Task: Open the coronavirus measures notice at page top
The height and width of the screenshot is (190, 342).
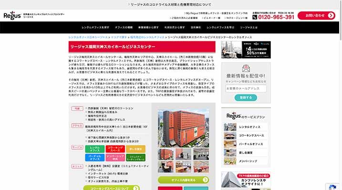Action: point(169,5)
